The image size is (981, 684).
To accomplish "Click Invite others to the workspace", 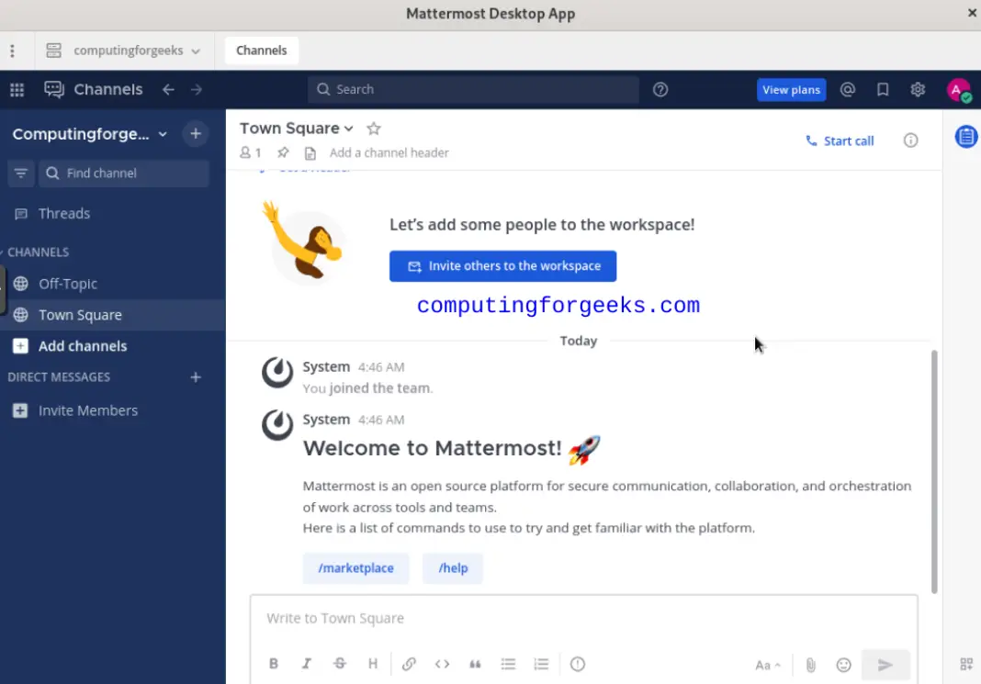I will tap(502, 265).
